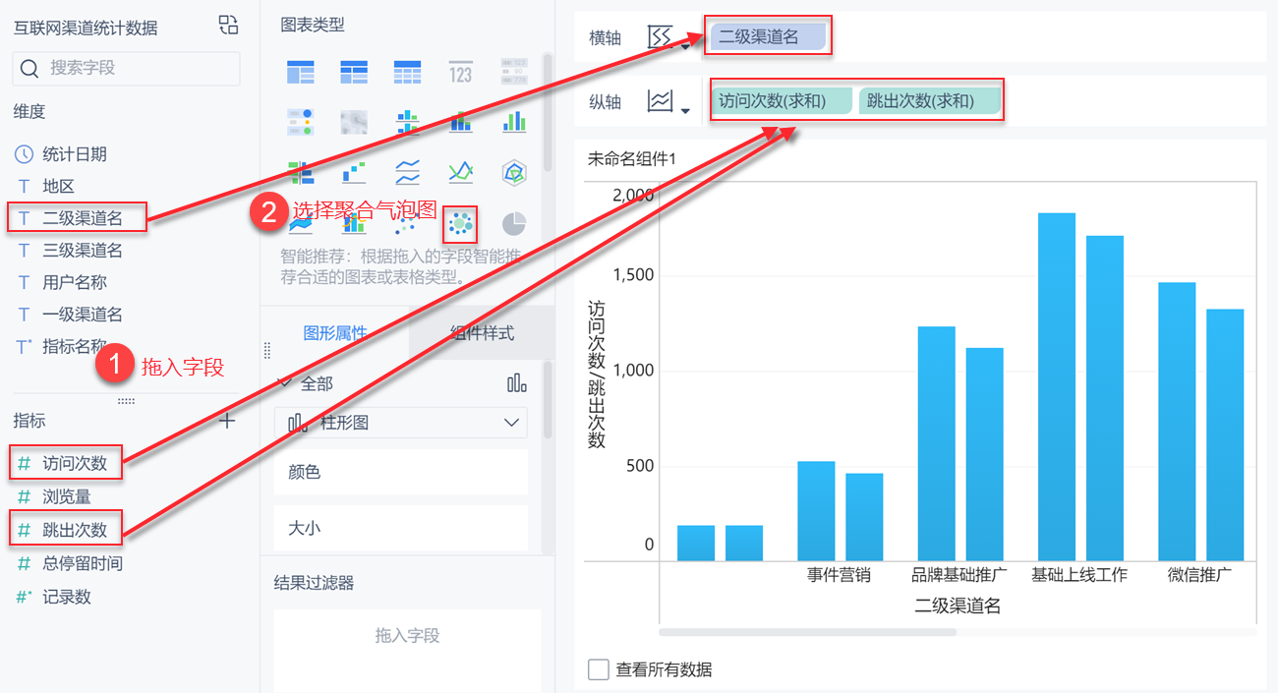This screenshot has width=1278, height=693.
Task: Select the pie chart type
Action: click(x=513, y=224)
